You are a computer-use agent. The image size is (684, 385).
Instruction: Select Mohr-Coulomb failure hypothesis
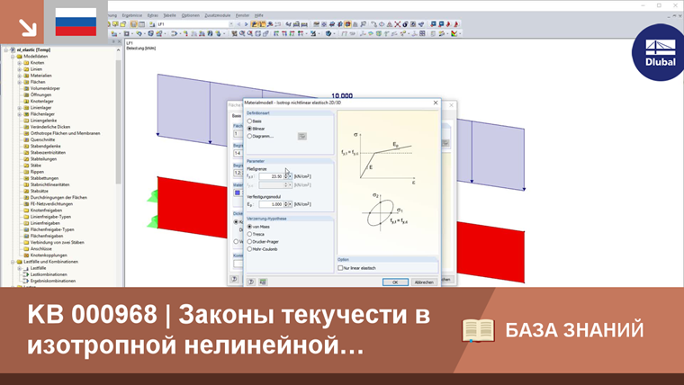[x=249, y=249]
